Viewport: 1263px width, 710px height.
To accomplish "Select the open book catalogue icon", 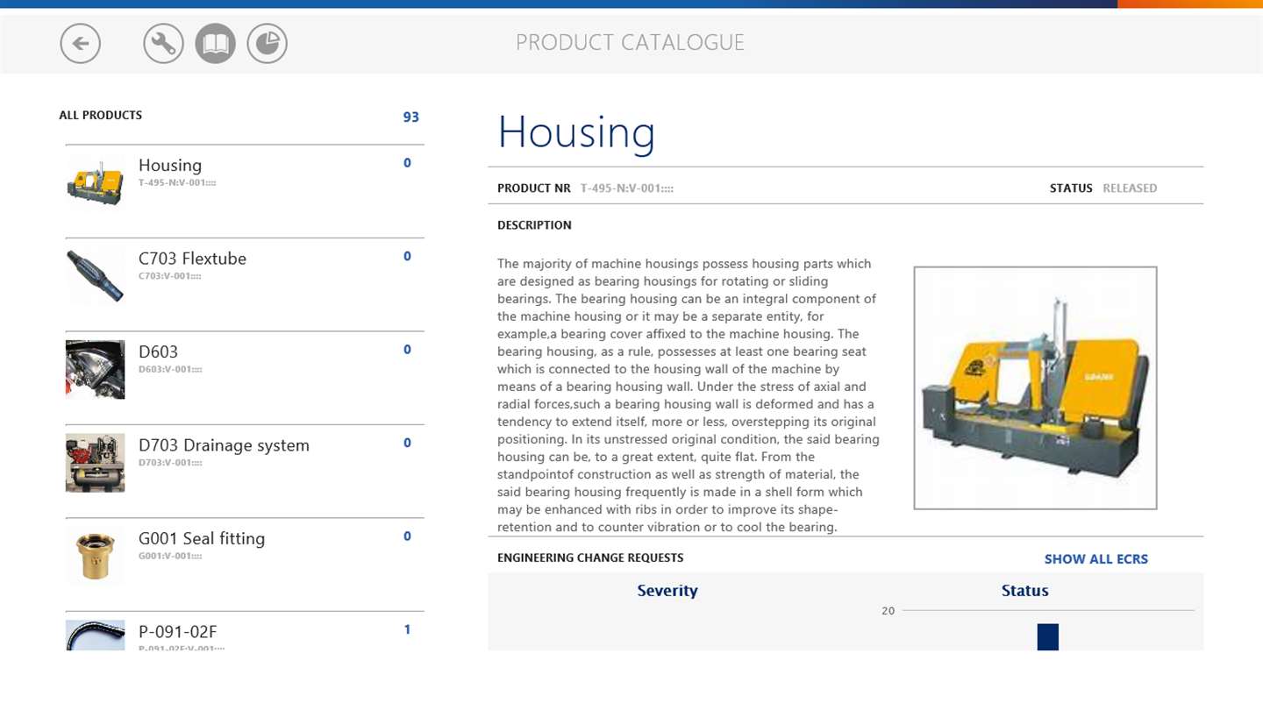I will tap(215, 43).
